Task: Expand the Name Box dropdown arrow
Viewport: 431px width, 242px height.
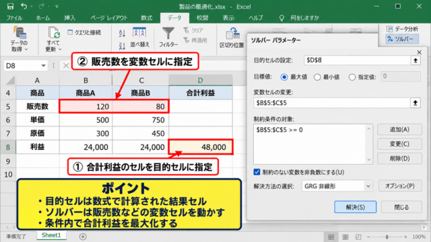Action: pos(43,66)
